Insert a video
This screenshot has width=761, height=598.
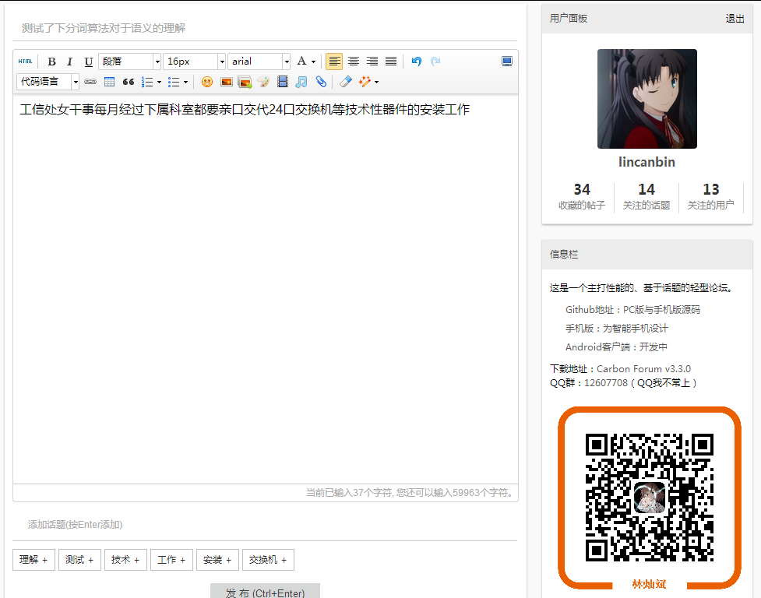283,82
